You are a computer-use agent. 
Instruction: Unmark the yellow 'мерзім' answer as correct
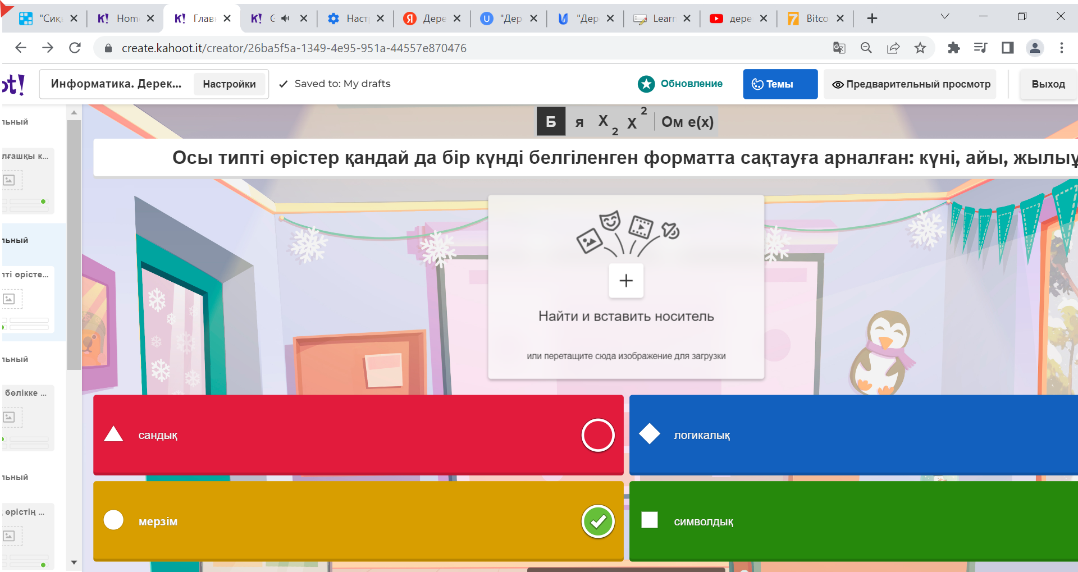598,521
